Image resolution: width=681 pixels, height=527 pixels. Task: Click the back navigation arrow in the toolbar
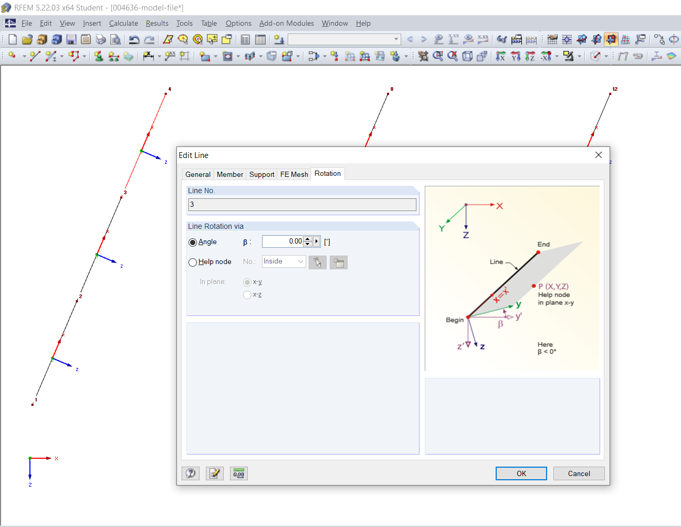(410, 39)
